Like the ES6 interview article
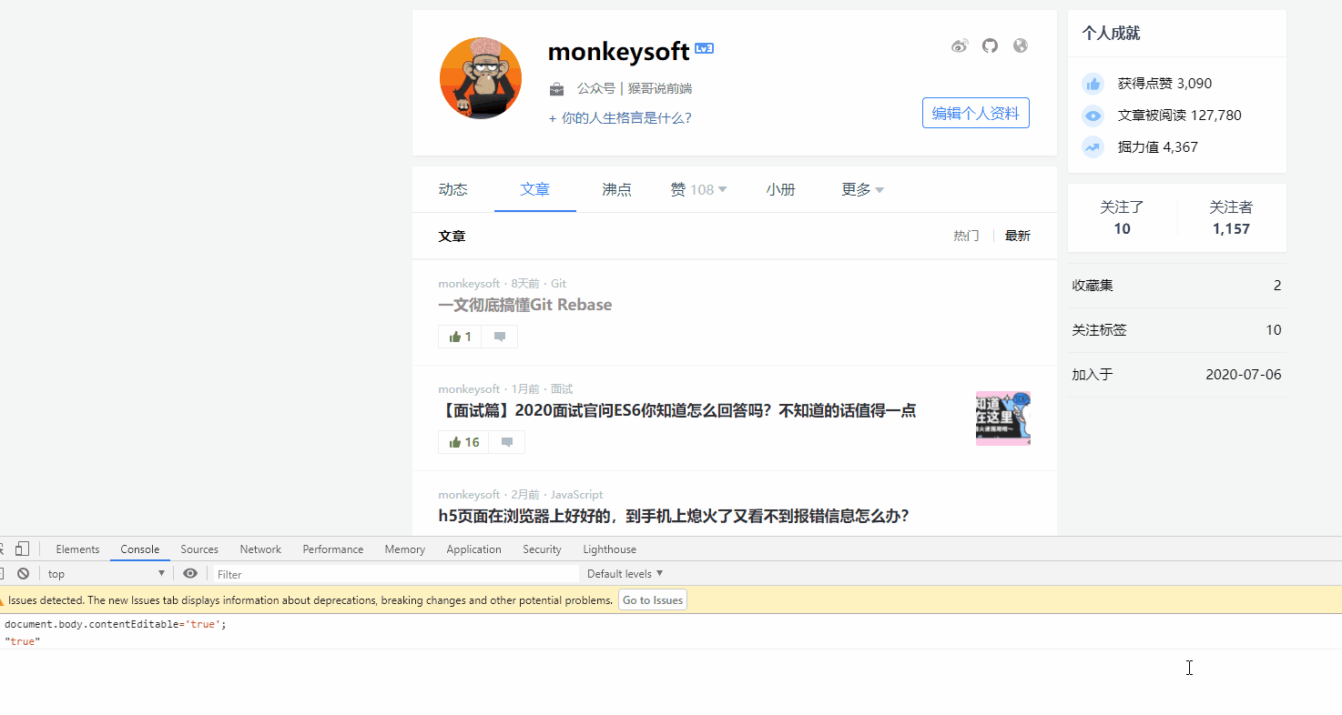Viewport: 1342px width, 715px height. 463,442
